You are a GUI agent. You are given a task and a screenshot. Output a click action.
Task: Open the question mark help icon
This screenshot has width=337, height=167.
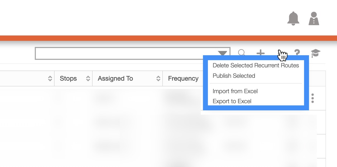[297, 53]
